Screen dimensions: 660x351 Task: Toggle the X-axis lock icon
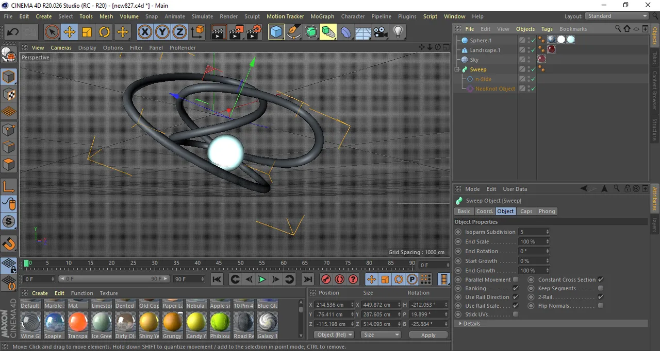[145, 32]
